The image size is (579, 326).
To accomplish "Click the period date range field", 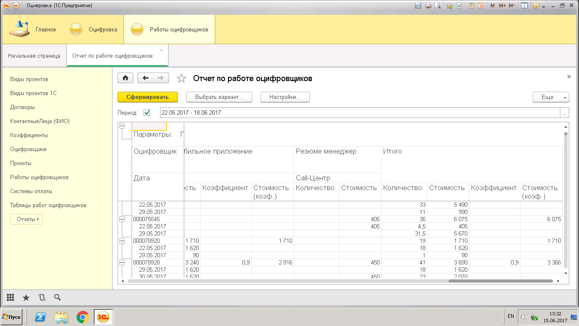I will 359,113.
